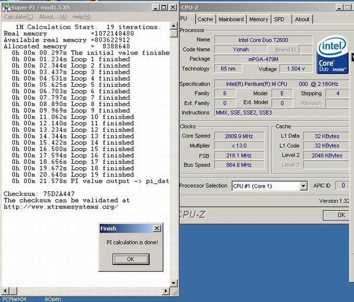
Task: Click the L1 Code value 32 KBytes
Action: [x=326, y=146]
